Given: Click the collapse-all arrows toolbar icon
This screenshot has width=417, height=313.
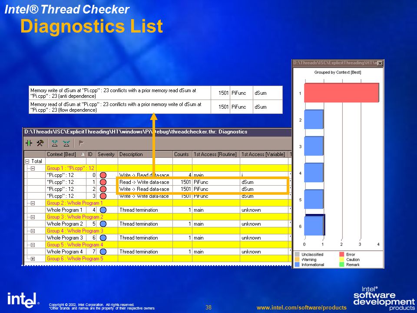Looking at the screenshot, I should (66, 143).
